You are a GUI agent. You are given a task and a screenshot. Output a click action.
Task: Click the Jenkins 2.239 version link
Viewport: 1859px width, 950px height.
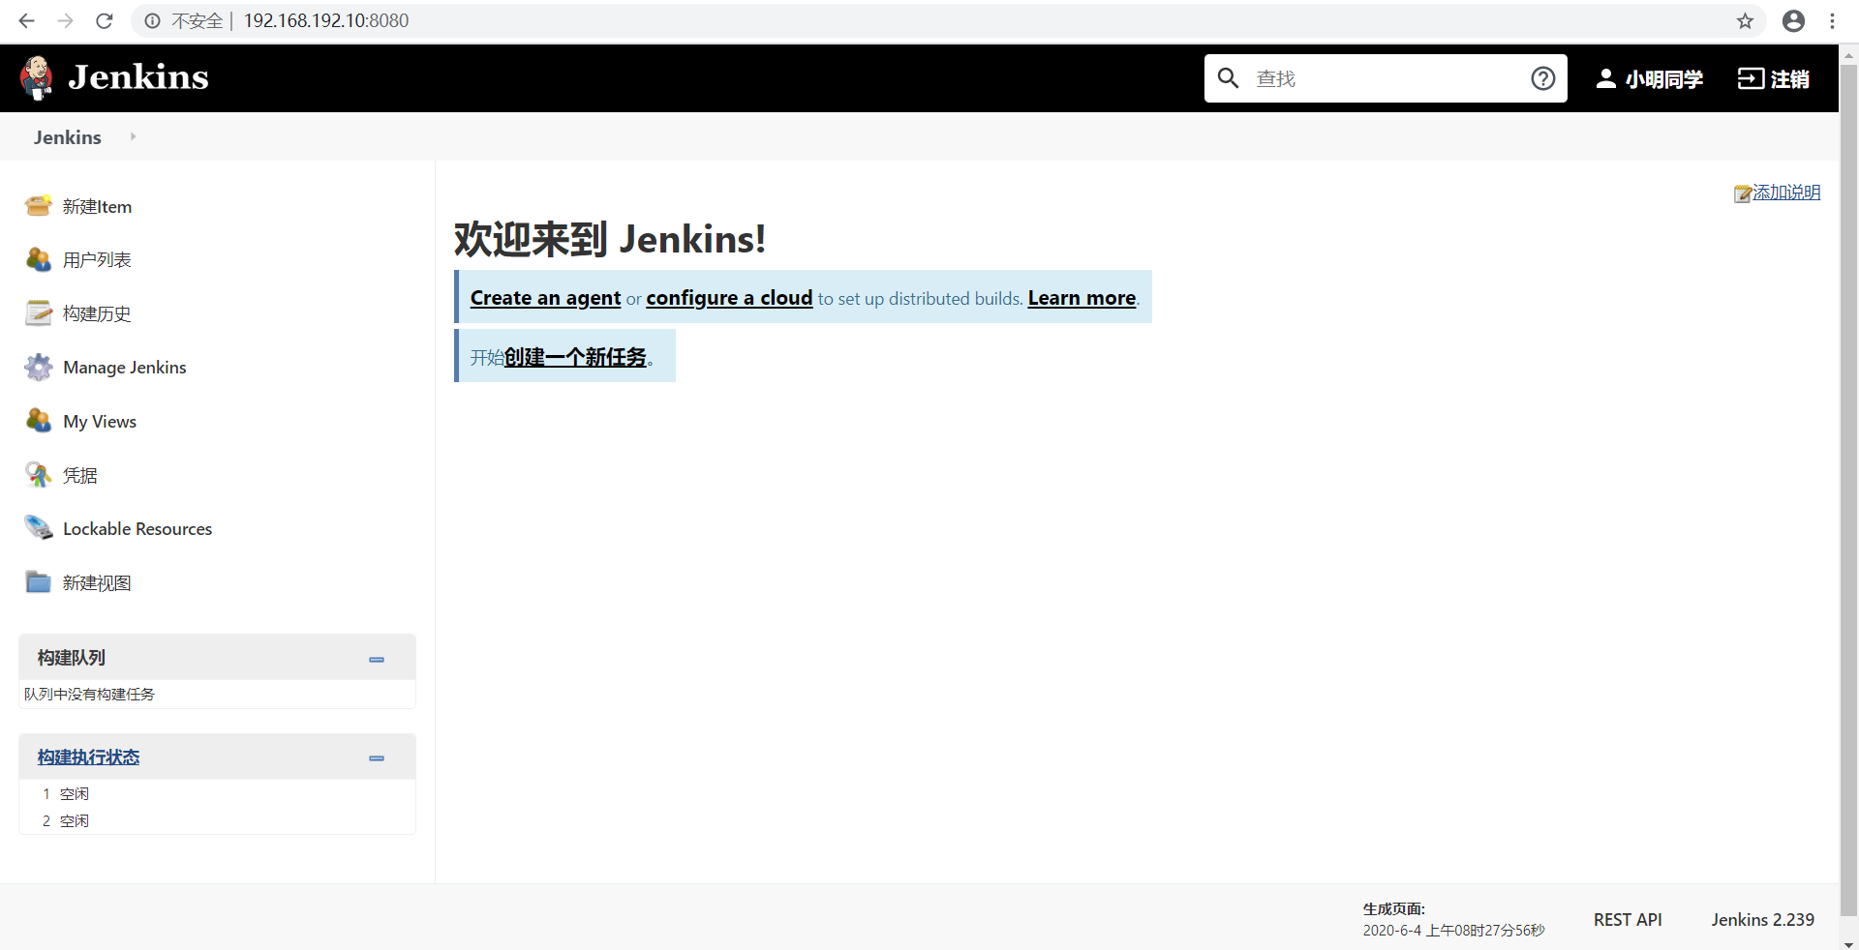[1762, 919]
